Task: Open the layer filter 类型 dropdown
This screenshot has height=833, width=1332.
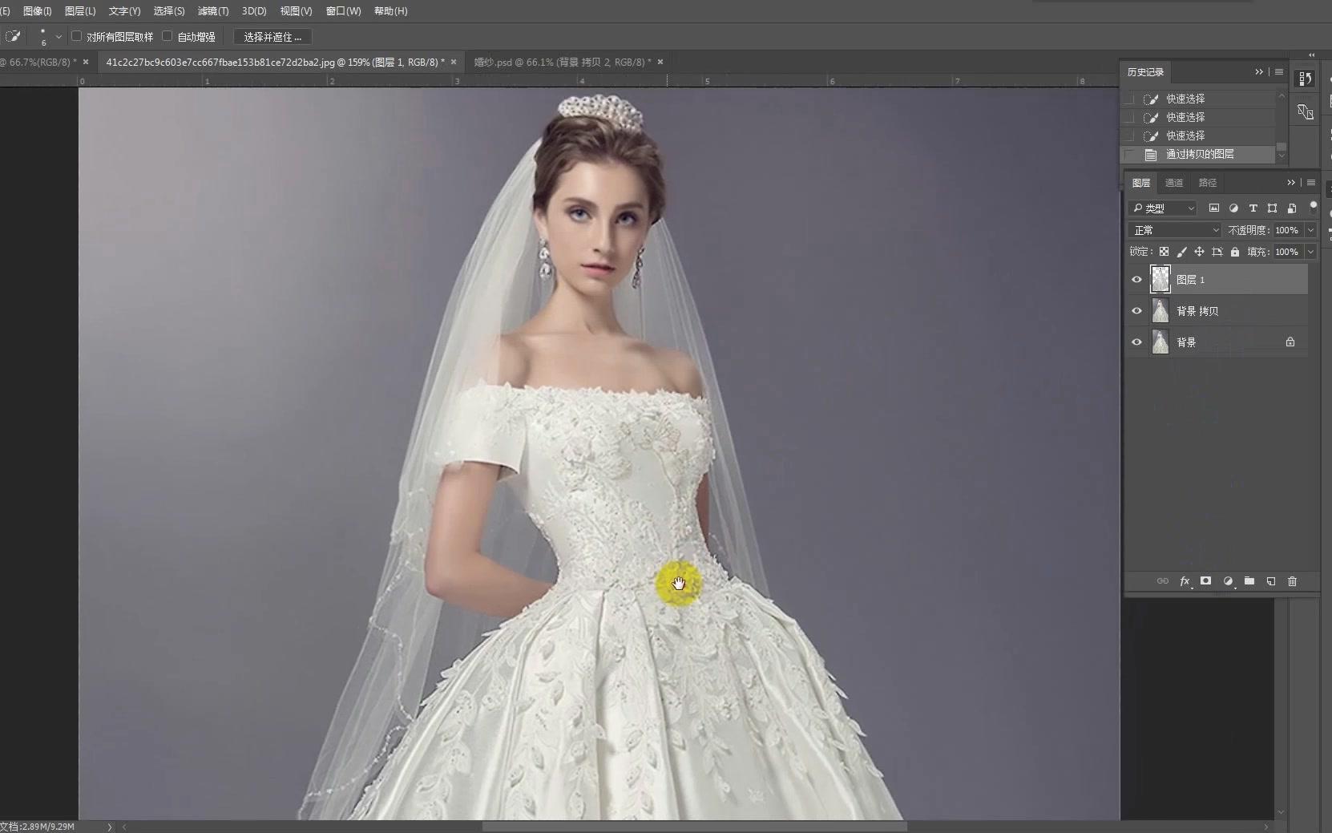Action: 1163,208
